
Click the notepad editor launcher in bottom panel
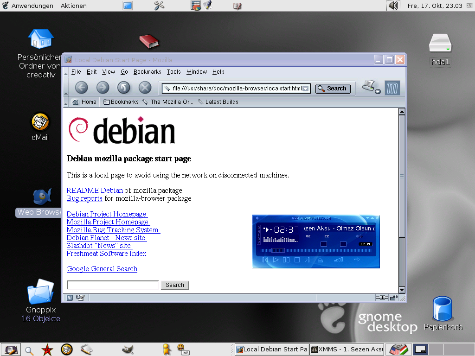coord(87,350)
